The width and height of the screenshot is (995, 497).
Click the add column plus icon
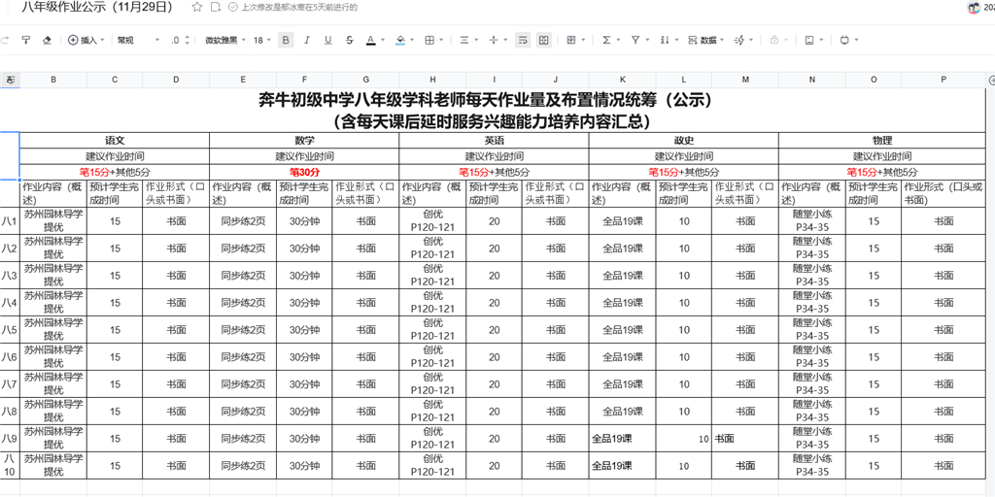(991, 80)
